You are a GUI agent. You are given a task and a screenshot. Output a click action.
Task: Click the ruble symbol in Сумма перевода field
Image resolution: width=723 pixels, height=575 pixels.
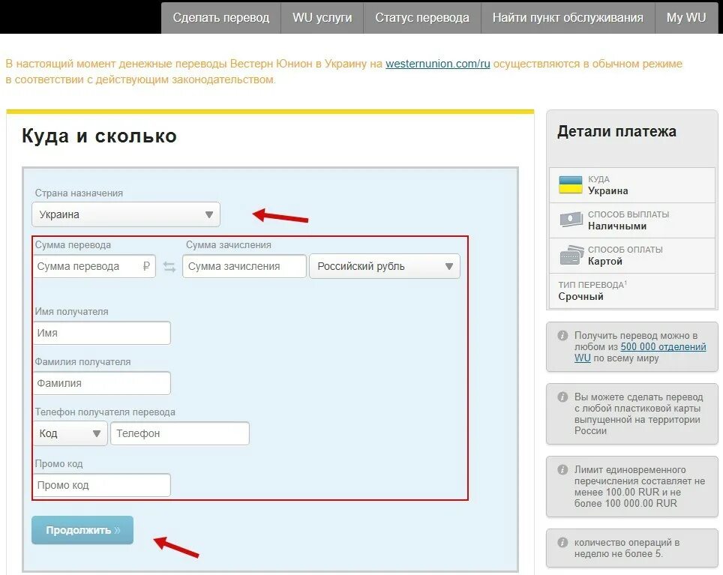[147, 265]
